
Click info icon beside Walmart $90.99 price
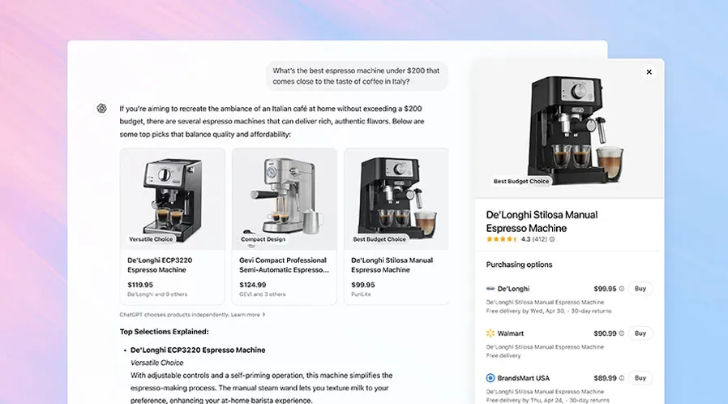point(622,333)
